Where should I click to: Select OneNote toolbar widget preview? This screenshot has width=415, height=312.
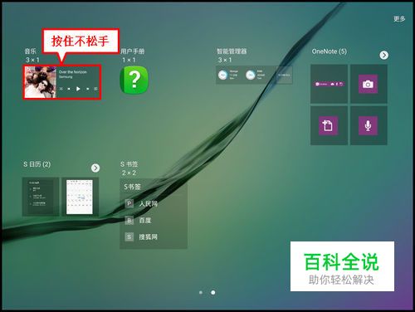(x=329, y=84)
